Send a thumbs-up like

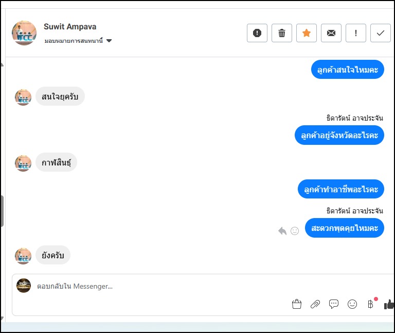click(x=389, y=304)
